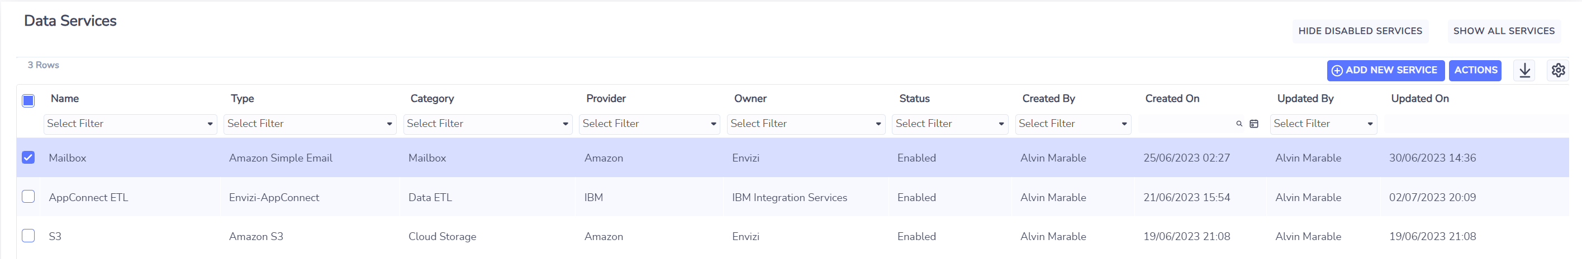Expand the Name filter dropdown

tap(130, 124)
